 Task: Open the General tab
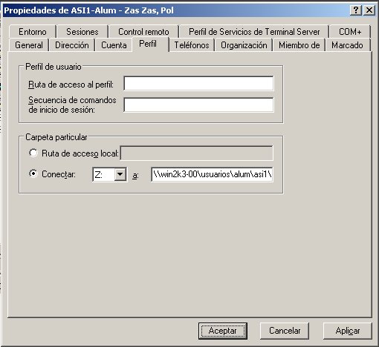click(29, 45)
